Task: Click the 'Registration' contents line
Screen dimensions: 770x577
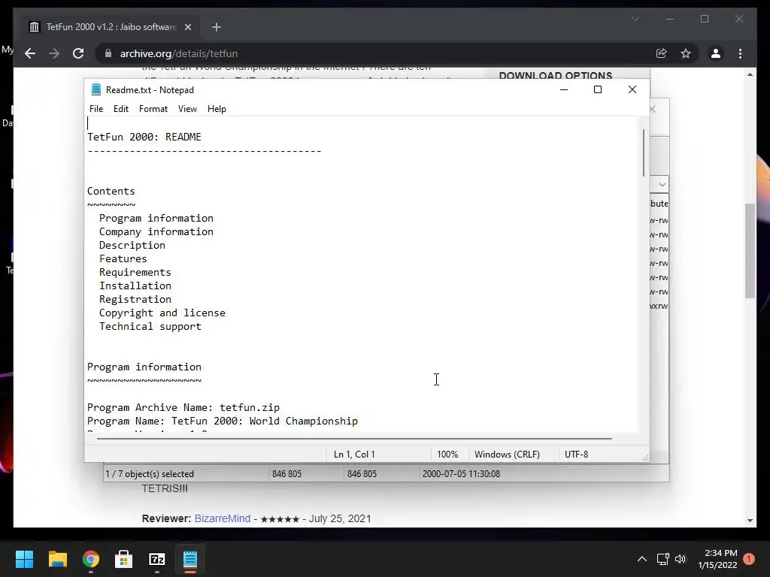Action: click(x=135, y=299)
